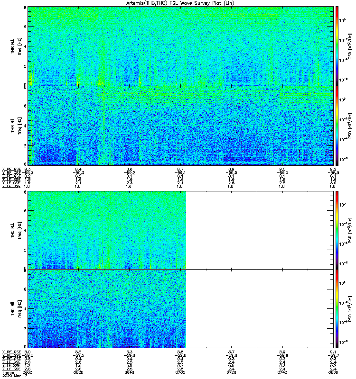Image resolution: width=356 pixels, height=379 pixels.
Task: Click the color bar beside the THB B-parallel panel
Action: [337, 126]
